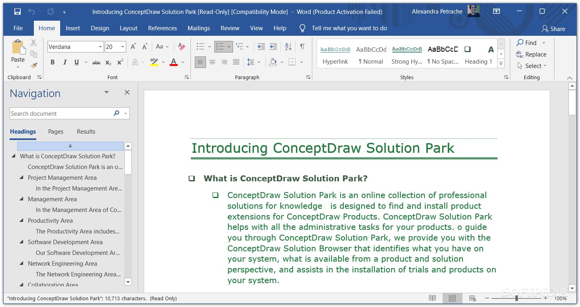Click the Copy icon in Clipboard group
This screenshot has height=307, width=580.
click(33, 54)
